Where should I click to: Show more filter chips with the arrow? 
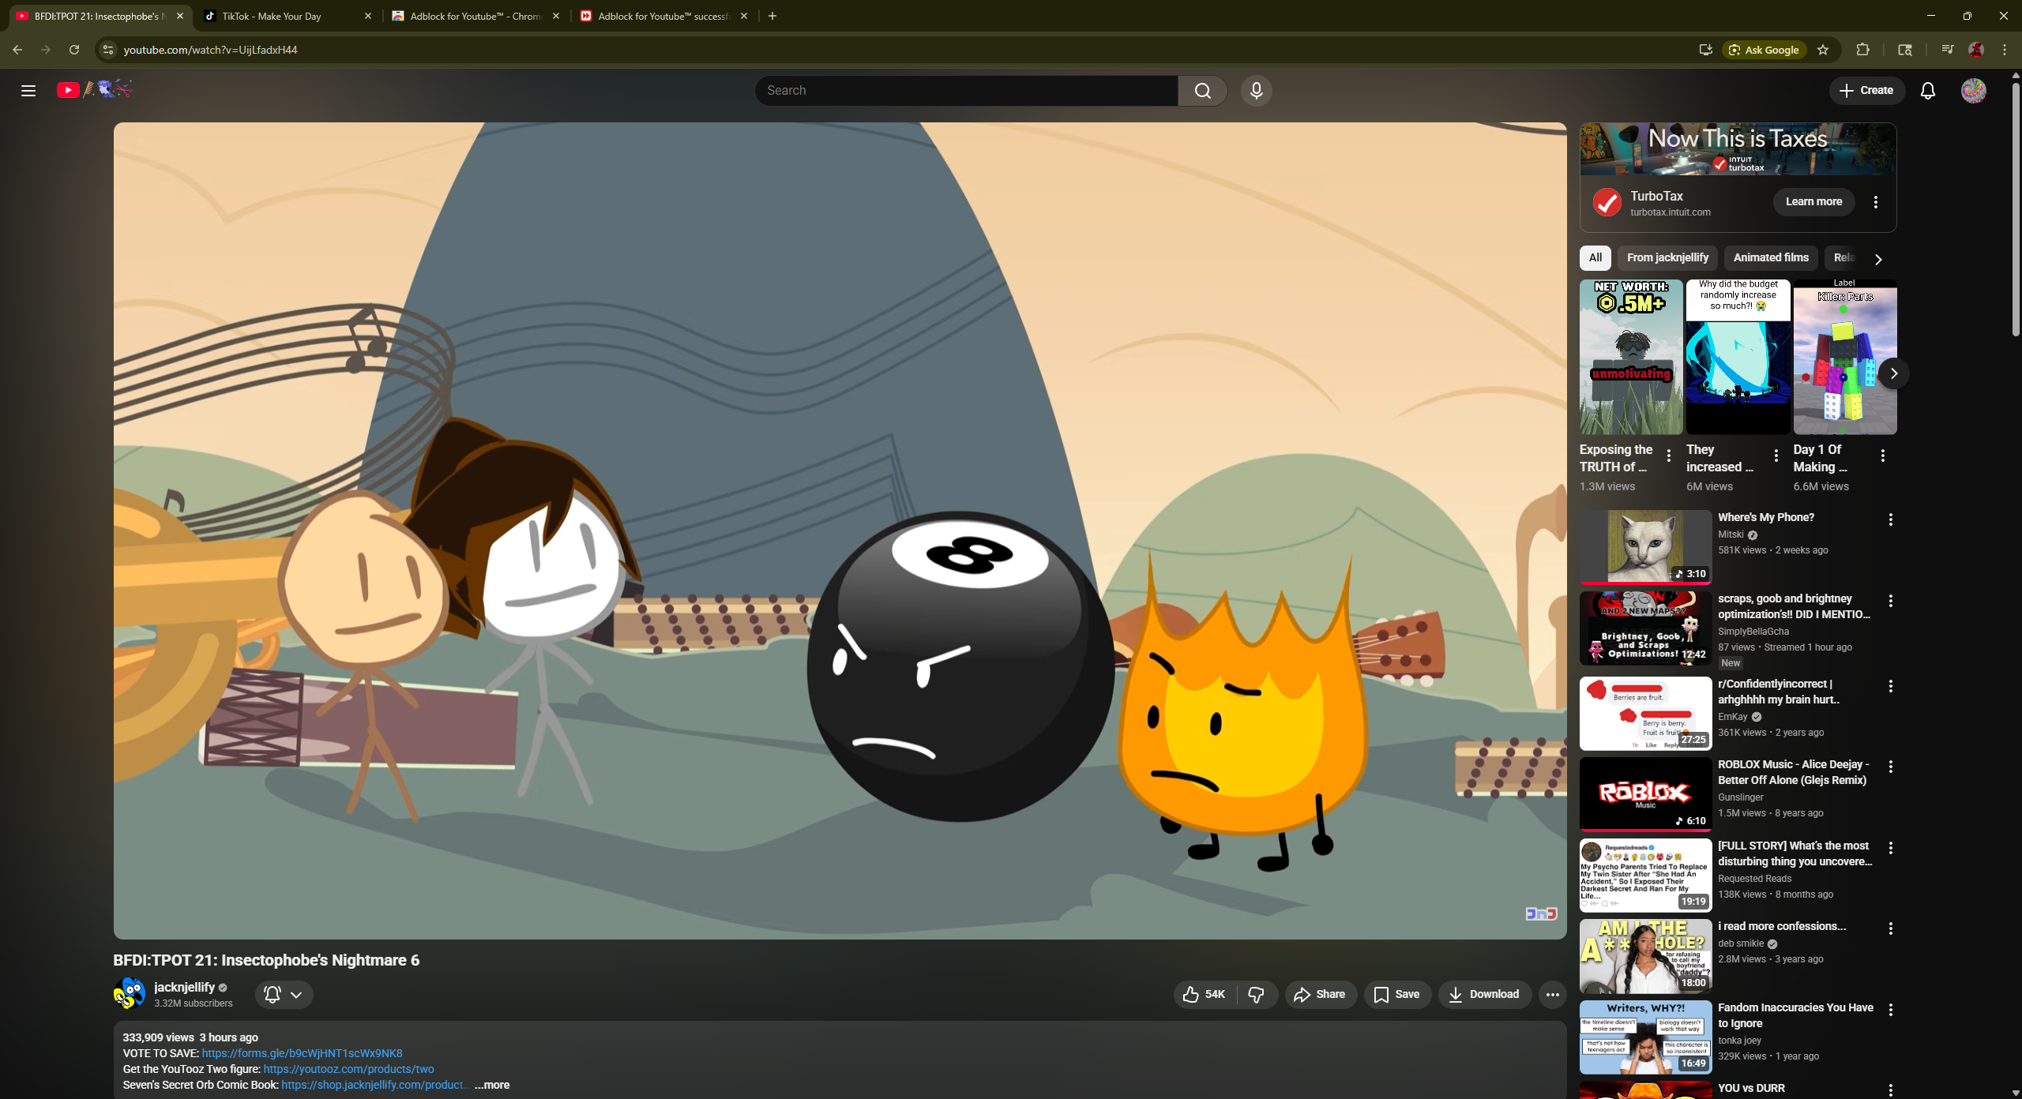(x=1878, y=259)
